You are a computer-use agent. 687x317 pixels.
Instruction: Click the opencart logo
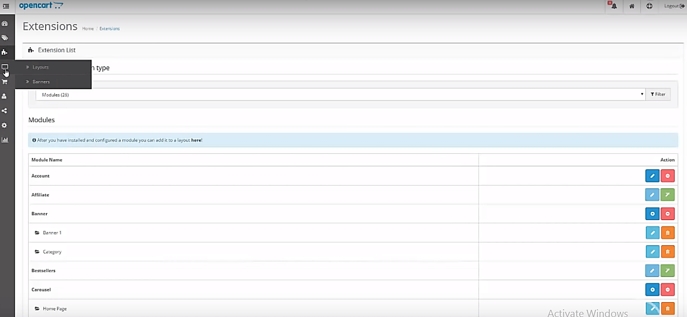click(41, 6)
